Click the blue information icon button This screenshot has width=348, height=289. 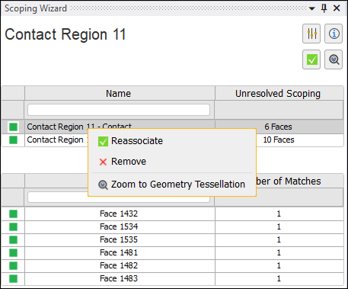[334, 34]
